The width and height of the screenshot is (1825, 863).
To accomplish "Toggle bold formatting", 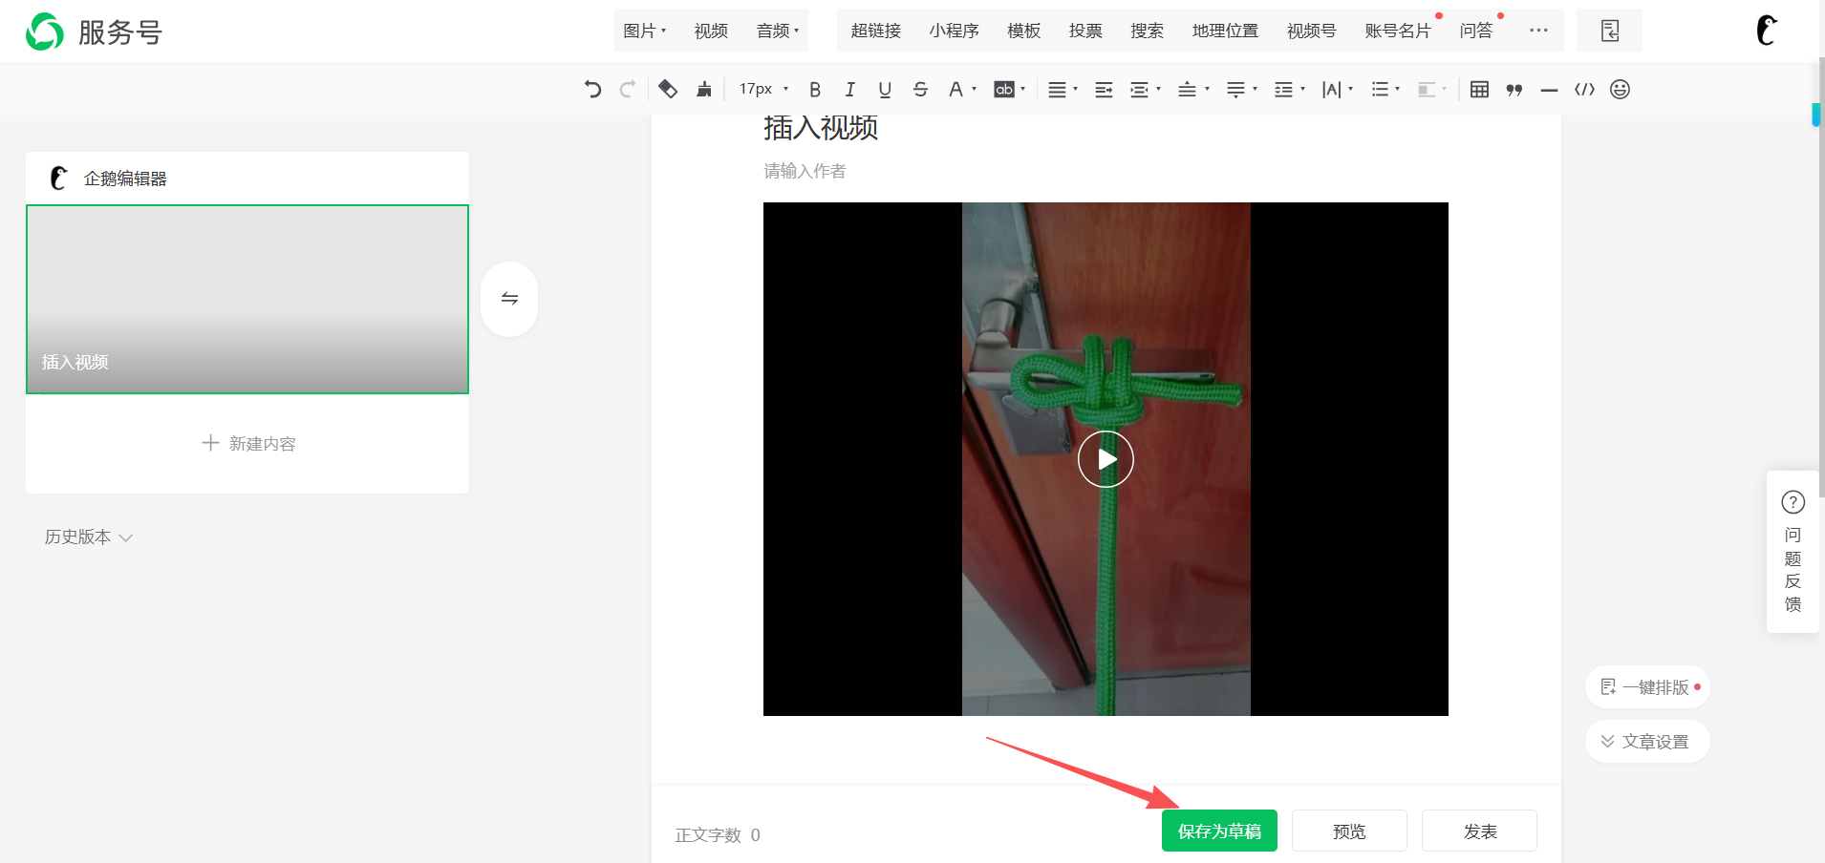I will click(x=815, y=90).
